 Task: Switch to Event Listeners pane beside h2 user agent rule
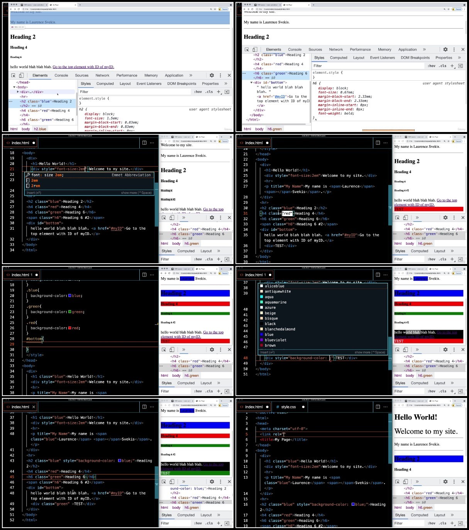point(149,83)
